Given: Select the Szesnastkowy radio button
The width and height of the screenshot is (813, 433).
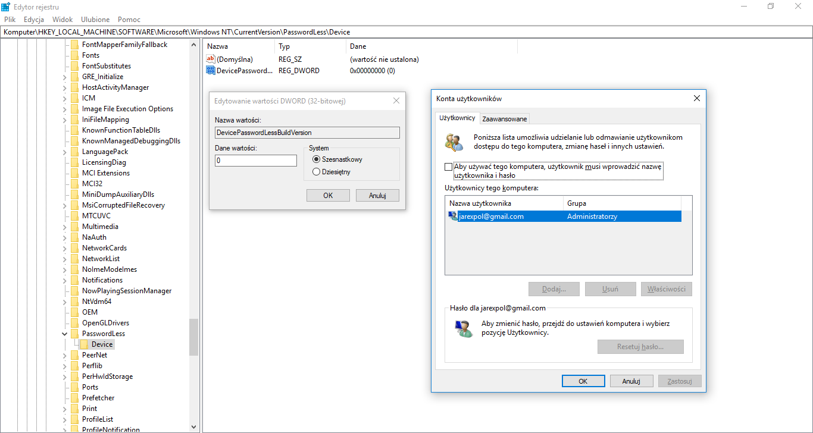Looking at the screenshot, I should click(316, 159).
